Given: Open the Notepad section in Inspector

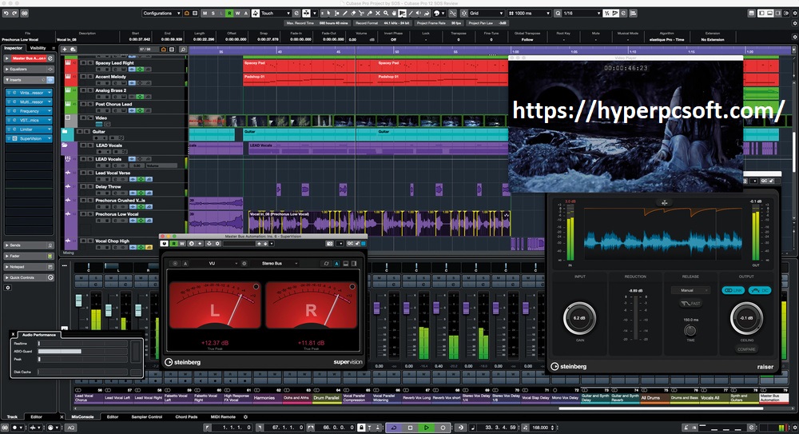Looking at the screenshot, I should [x=29, y=267].
